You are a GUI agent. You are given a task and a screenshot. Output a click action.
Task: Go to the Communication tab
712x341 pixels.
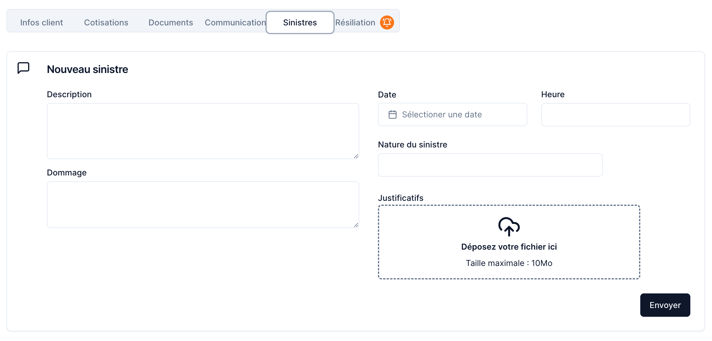[235, 22]
